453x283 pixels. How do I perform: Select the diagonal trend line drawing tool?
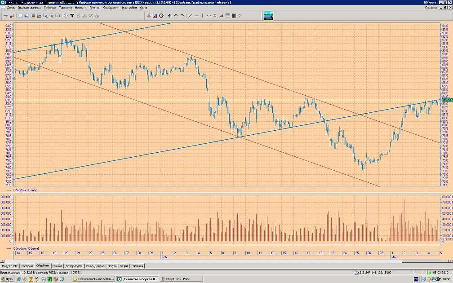tap(190, 16)
